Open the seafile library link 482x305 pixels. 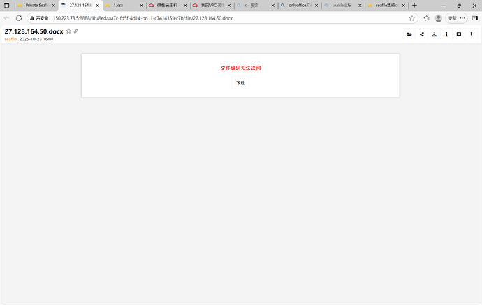coord(10,39)
